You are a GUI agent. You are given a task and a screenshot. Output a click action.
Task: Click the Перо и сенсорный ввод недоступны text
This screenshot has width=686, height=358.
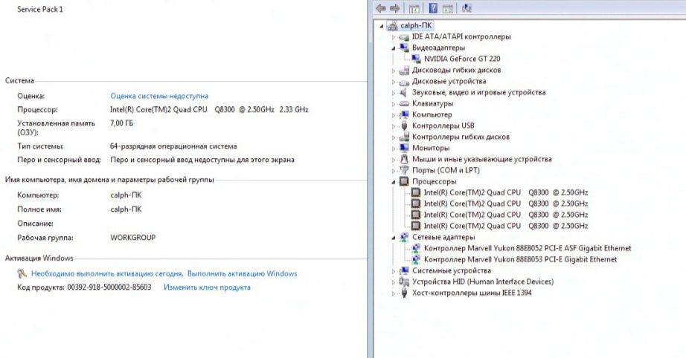tap(202, 160)
